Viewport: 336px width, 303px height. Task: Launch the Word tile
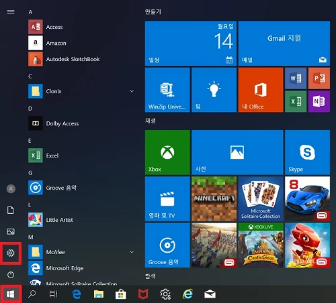tap(296, 78)
